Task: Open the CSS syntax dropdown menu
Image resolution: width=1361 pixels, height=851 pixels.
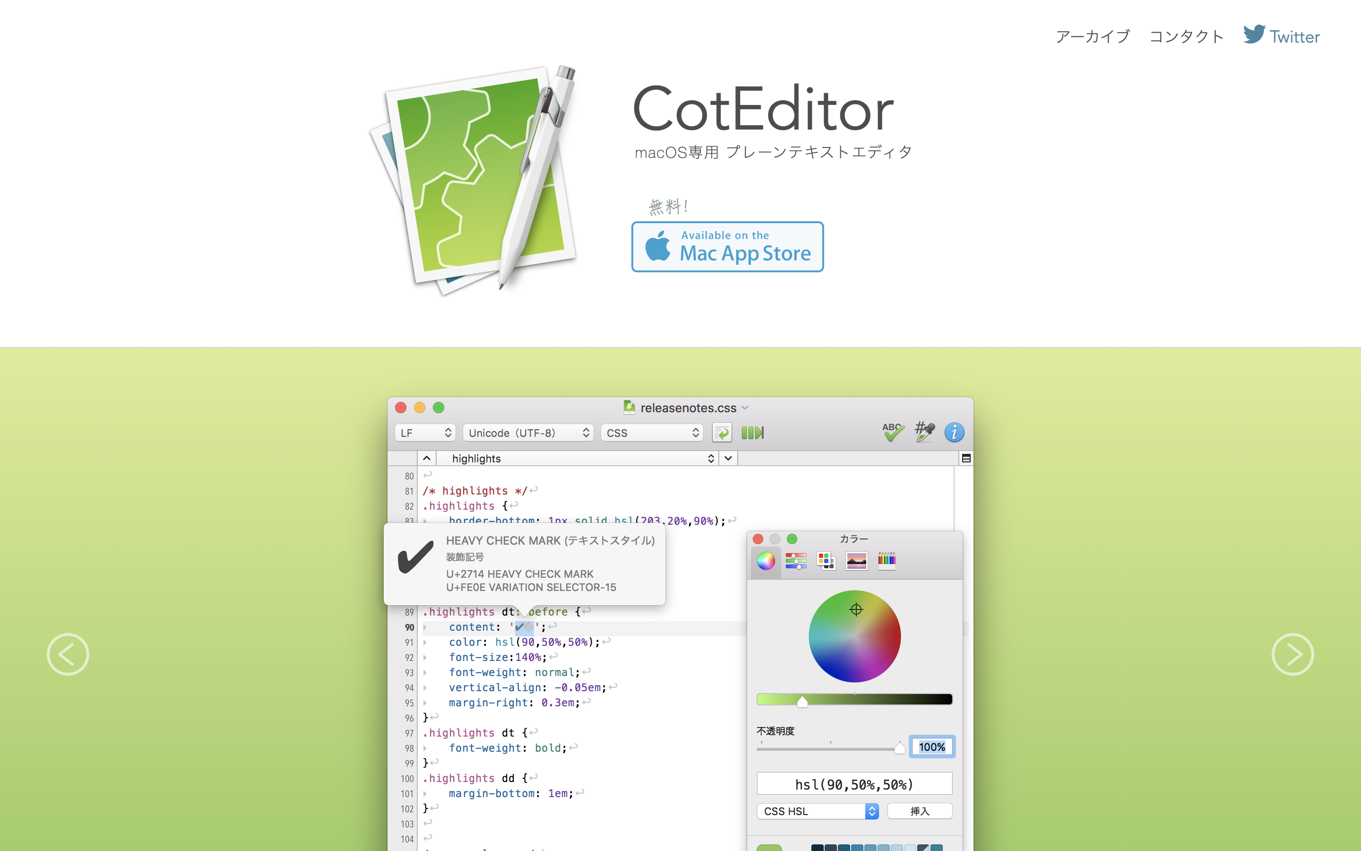Action: [x=652, y=433]
